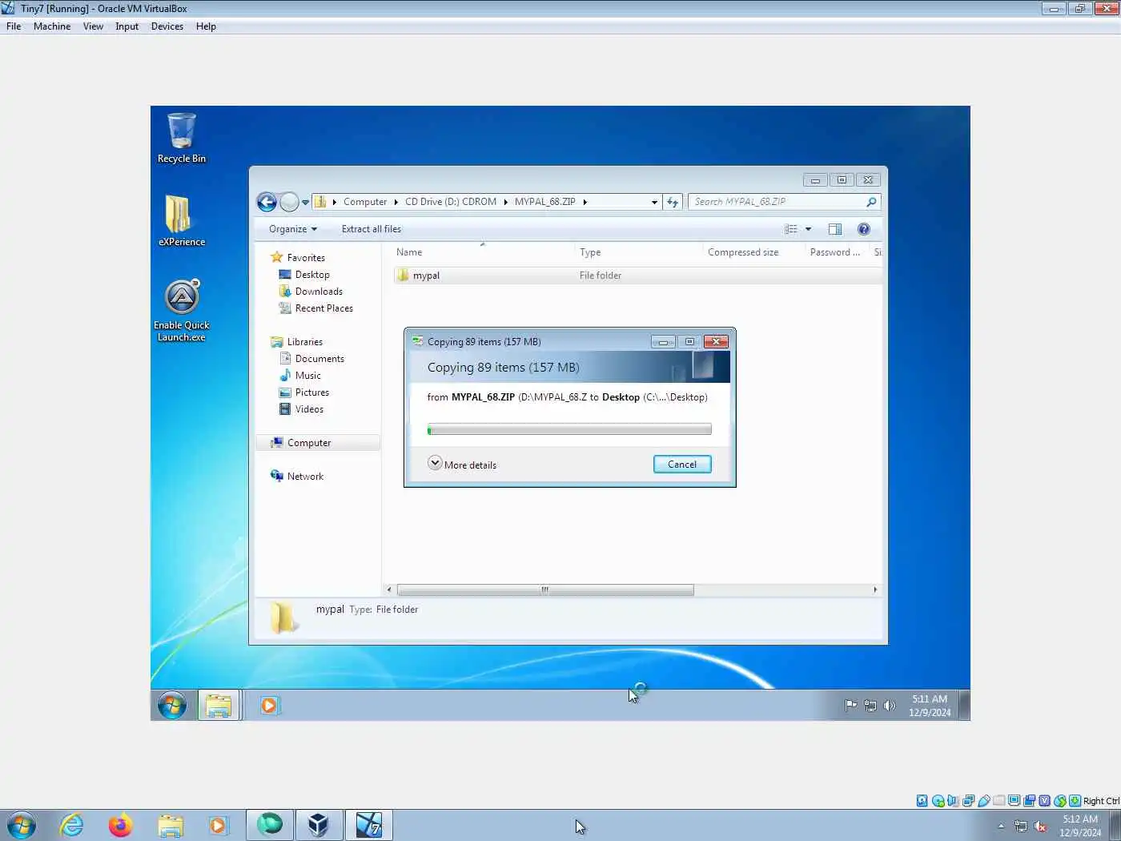Click the Forward arrow in Explorer window
The image size is (1121, 841).
coord(289,202)
